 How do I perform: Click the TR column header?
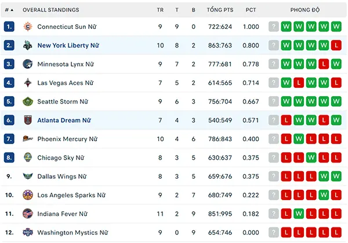[x=160, y=10]
